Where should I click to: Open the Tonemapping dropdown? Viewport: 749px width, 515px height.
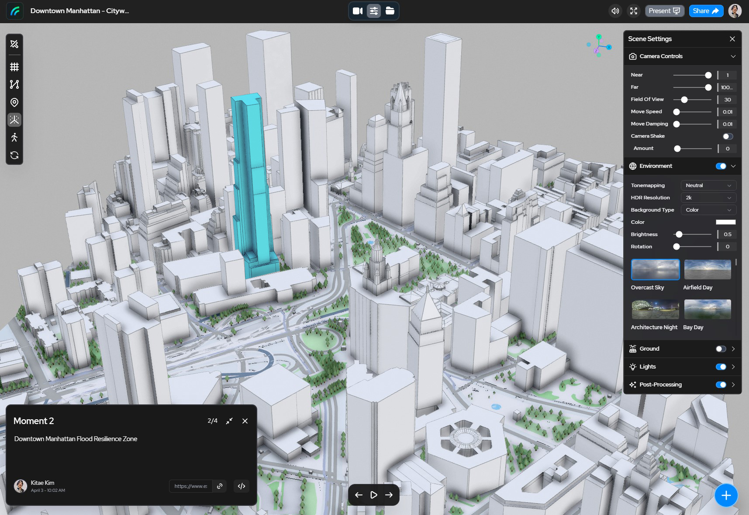coord(708,185)
